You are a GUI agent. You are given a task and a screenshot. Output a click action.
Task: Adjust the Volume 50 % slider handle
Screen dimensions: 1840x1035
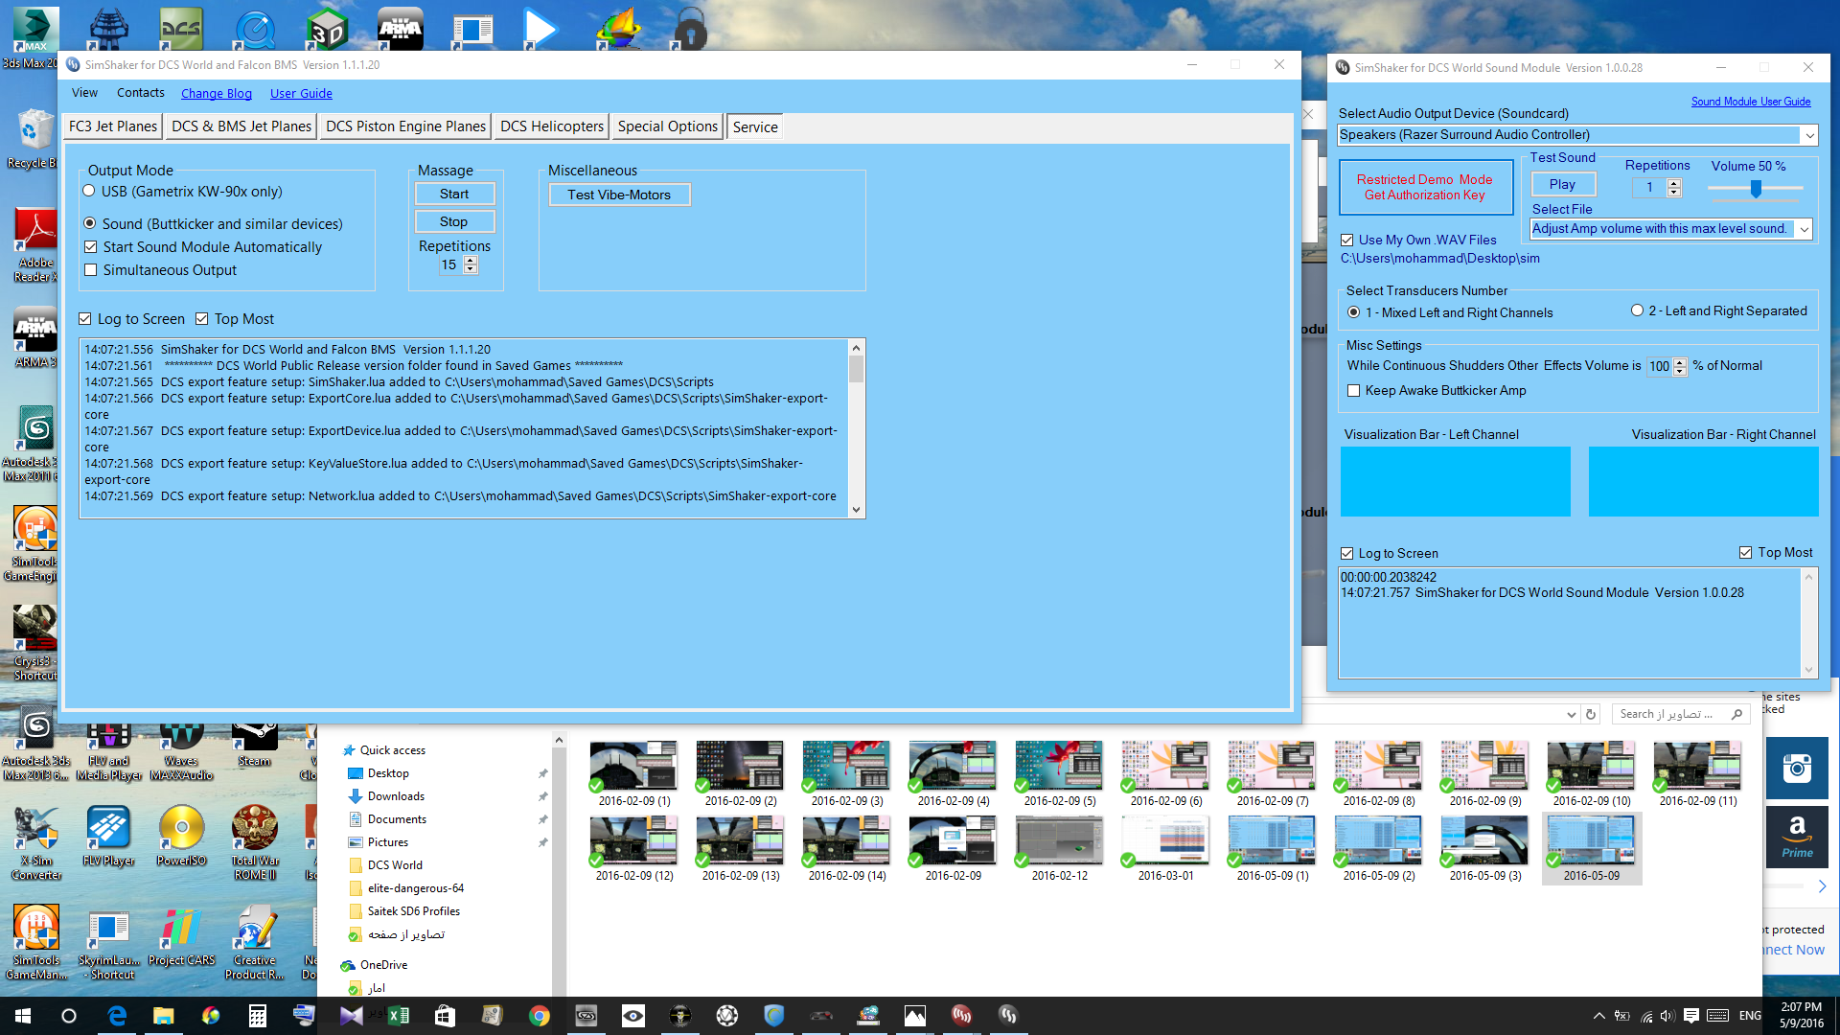pyautogui.click(x=1756, y=189)
